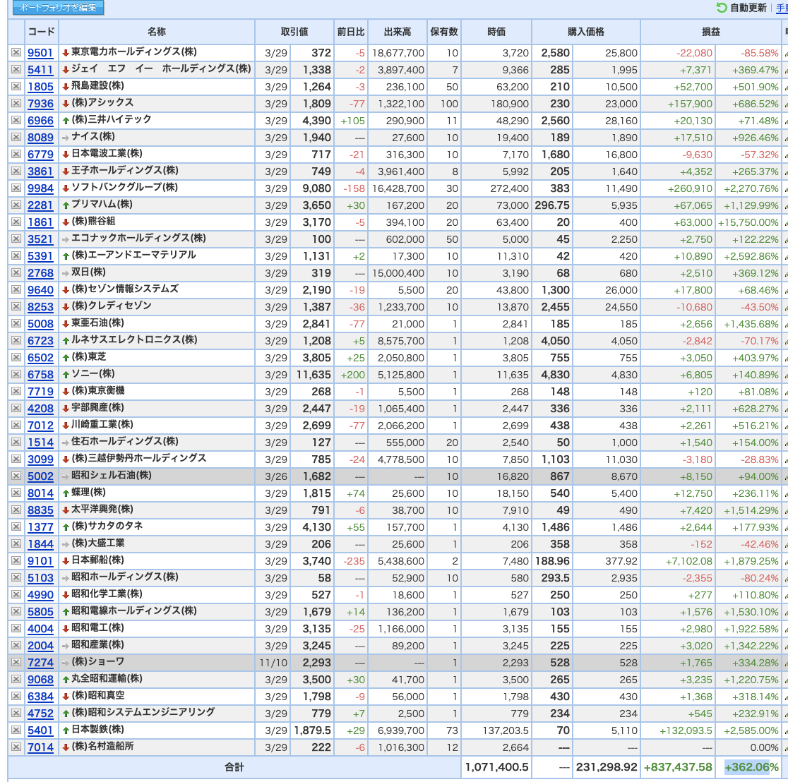The height and width of the screenshot is (782, 788).
Task: Click the 出来高 column header
Action: pyautogui.click(x=398, y=32)
